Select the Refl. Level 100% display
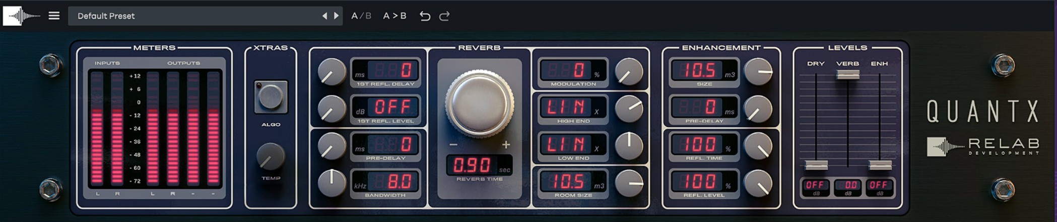The height and width of the screenshot is (222, 1057). pyautogui.click(x=704, y=182)
